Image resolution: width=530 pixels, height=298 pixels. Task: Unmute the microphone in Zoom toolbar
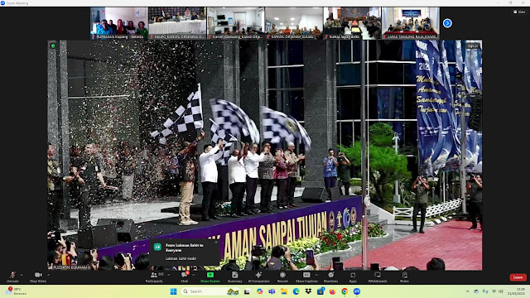click(x=12, y=277)
